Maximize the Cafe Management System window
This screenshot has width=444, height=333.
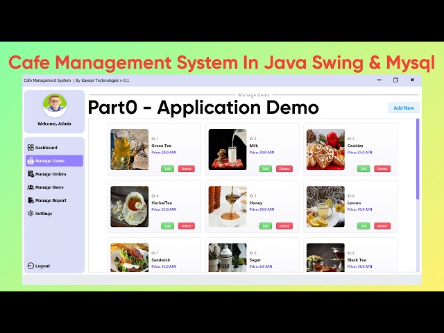click(x=395, y=80)
